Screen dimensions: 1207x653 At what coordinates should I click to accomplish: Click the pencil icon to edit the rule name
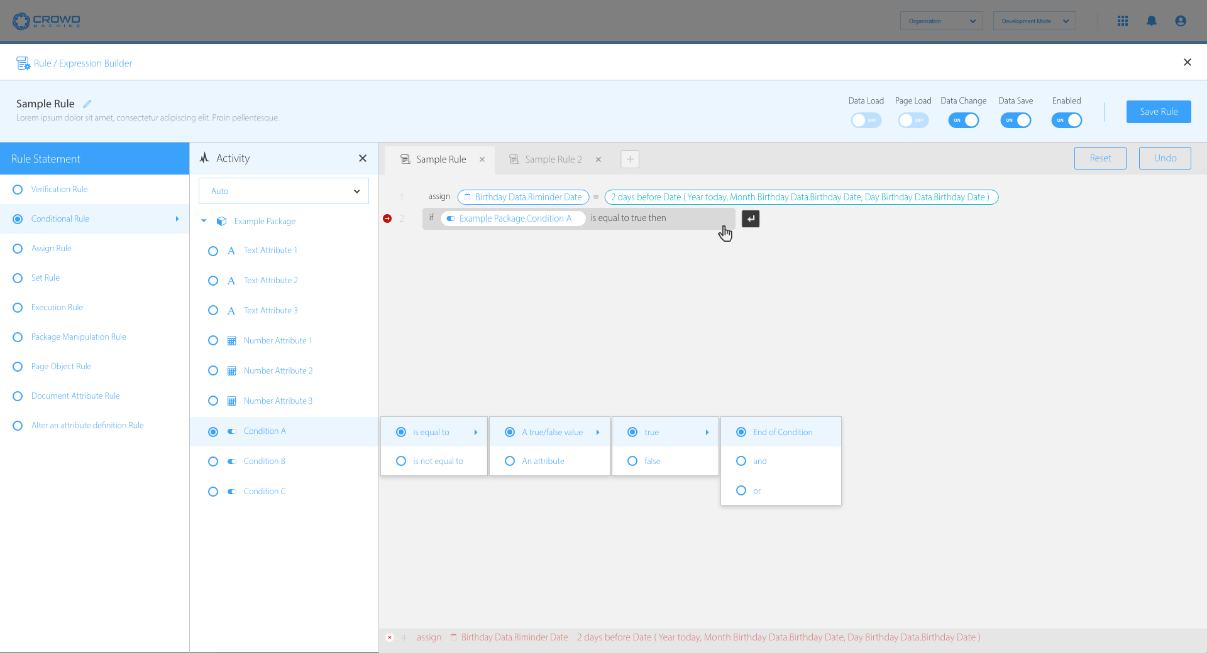click(87, 104)
